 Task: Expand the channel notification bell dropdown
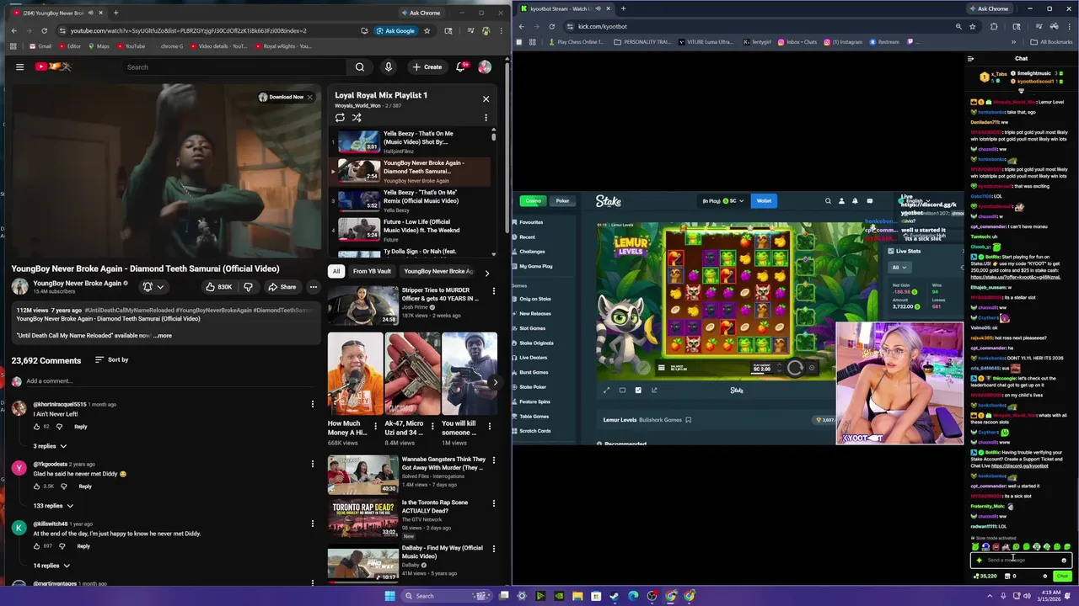(153, 287)
